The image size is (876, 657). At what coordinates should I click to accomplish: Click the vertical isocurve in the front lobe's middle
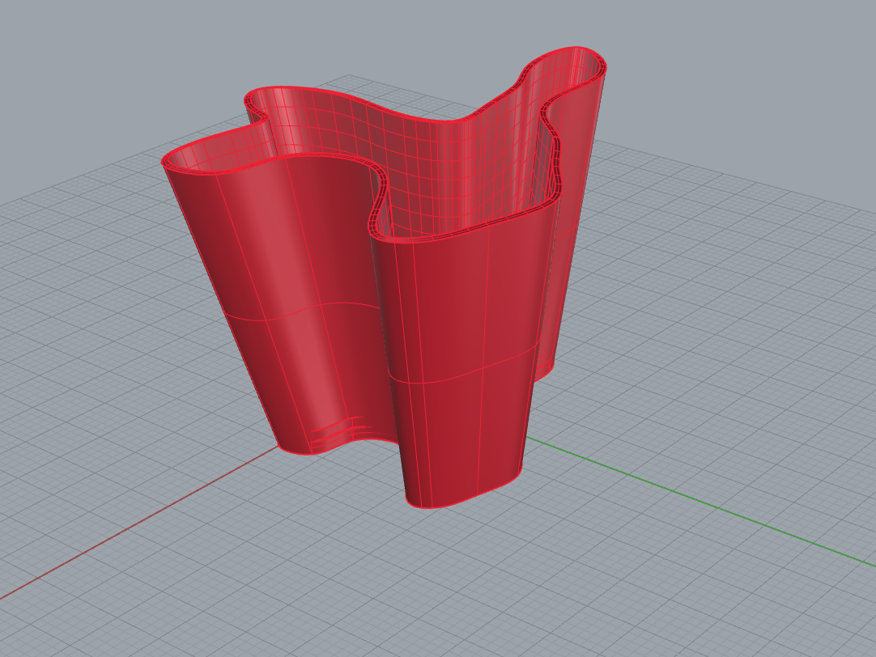point(484,364)
